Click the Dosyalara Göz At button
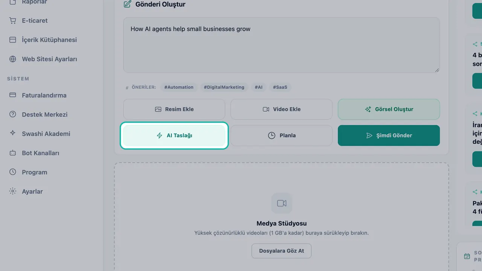Image resolution: width=482 pixels, height=271 pixels. (282, 251)
